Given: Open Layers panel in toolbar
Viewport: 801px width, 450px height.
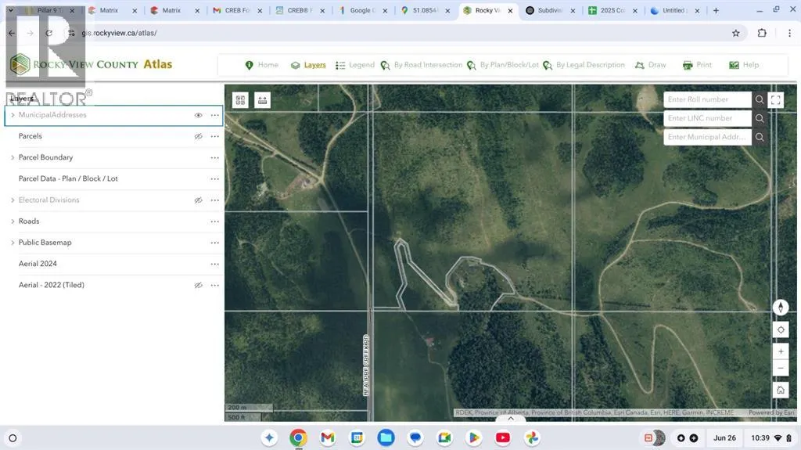Looking at the screenshot, I should pos(308,65).
